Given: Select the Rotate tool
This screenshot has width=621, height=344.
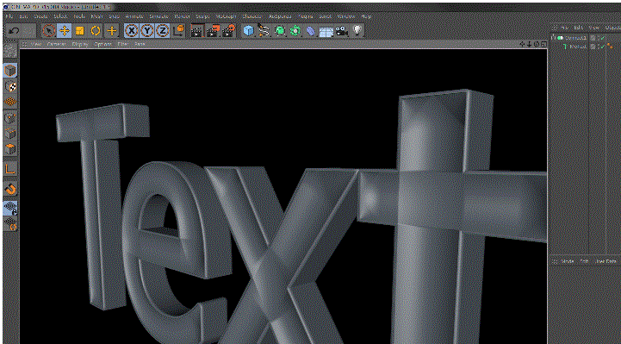Looking at the screenshot, I should 96,30.
